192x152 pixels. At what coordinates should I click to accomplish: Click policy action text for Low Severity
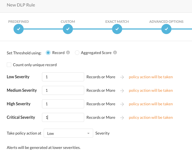(x=151, y=77)
